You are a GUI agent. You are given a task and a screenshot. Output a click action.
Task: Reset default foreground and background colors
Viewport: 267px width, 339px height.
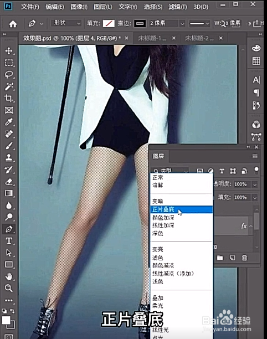tap(4, 311)
